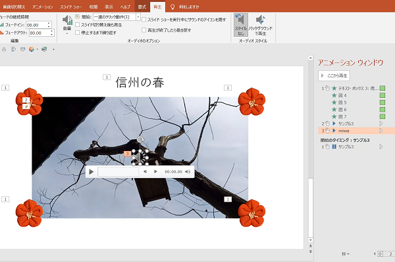Click the star effect icon of 図 4
The image size is (395, 262).
point(334,95)
